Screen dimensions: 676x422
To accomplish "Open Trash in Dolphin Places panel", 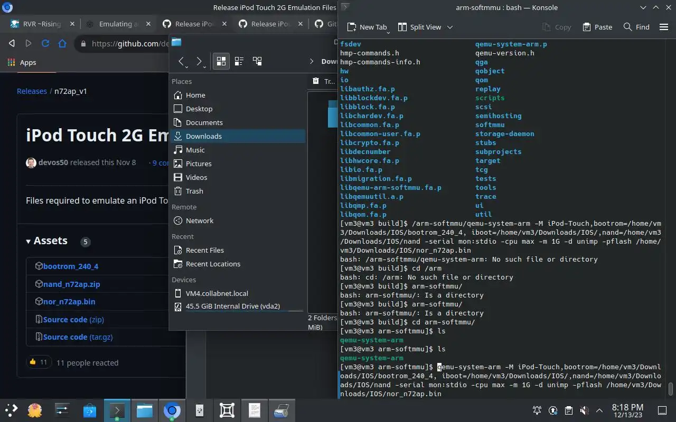I will tap(238, 191).
